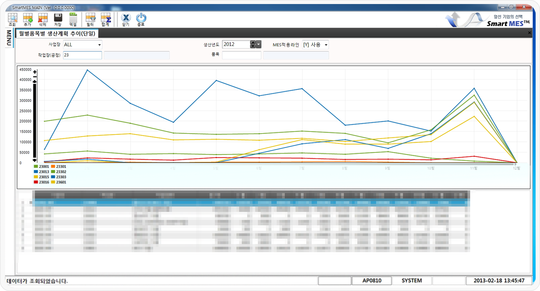This screenshot has width=540, height=291.
Task: Click the 추가 (add row) toolbar icon
Action: [x=28, y=19]
